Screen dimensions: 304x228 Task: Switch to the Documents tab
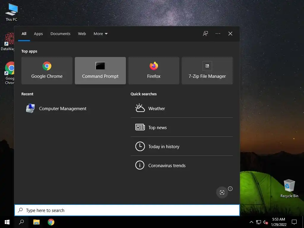pos(61,34)
